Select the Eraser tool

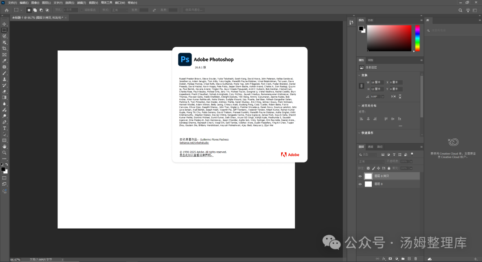coord(4,91)
